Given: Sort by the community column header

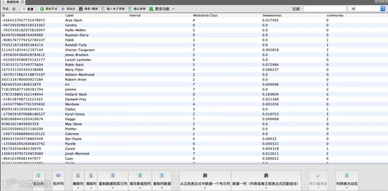Looking at the screenshot, I should click(x=357, y=15).
